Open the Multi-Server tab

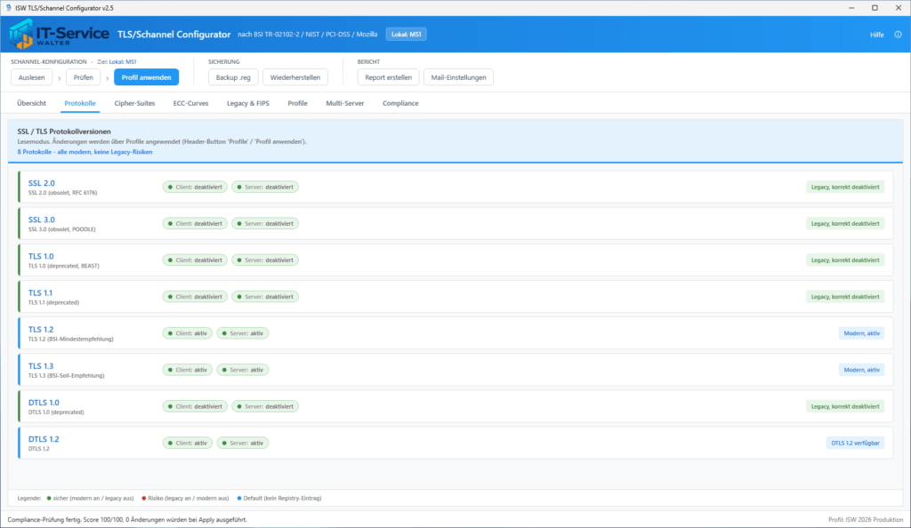click(x=345, y=103)
